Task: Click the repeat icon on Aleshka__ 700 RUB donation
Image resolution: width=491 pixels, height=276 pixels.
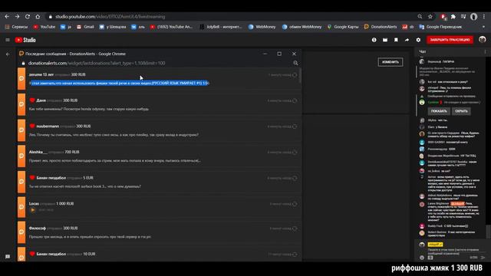Action: (295, 153)
